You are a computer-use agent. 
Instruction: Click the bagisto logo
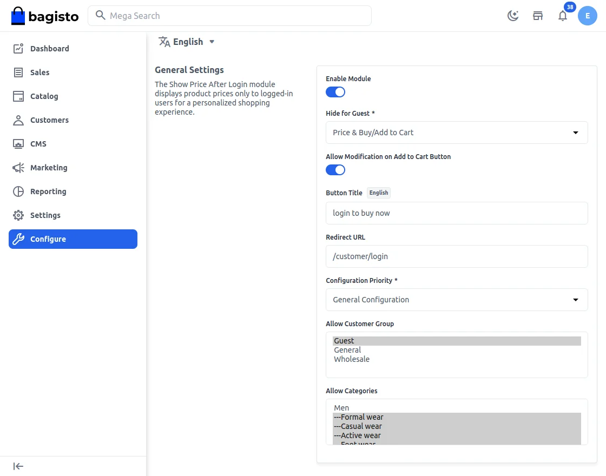(x=45, y=16)
